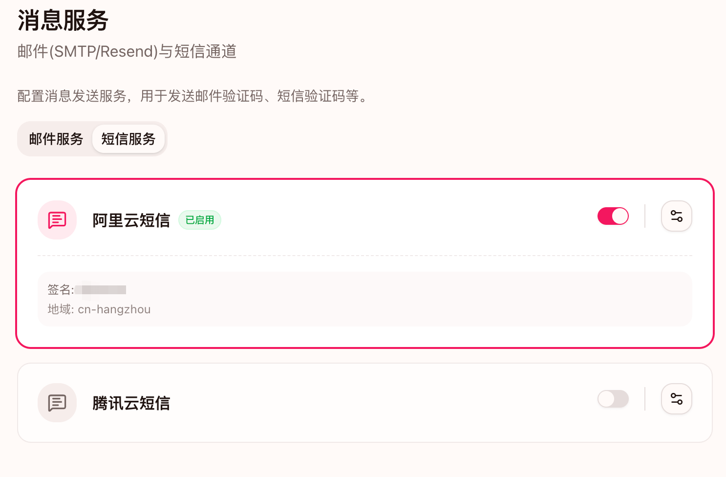Click the blurred 签名 value
The height and width of the screenshot is (477, 726).
pos(104,290)
